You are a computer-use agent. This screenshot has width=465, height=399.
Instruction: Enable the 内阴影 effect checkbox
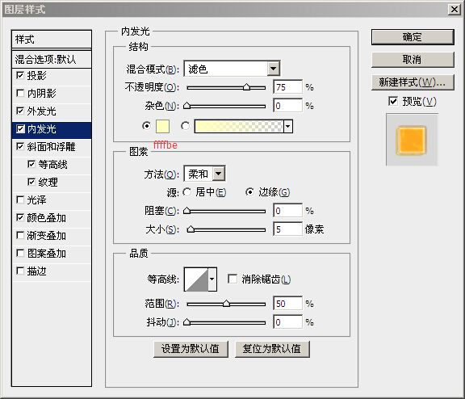(20, 93)
